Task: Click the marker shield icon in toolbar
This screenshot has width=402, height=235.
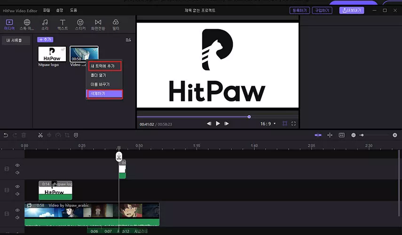Action: pyautogui.click(x=76, y=135)
